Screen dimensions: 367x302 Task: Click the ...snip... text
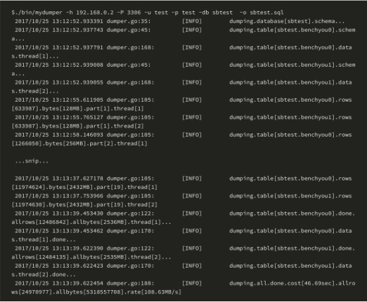32,161
